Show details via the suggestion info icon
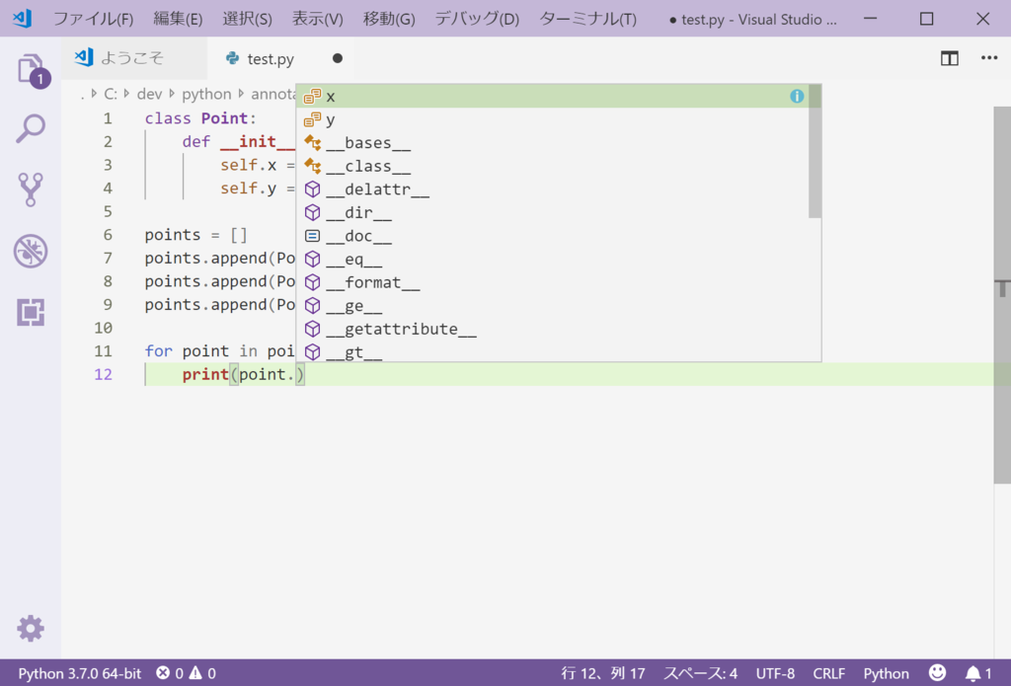Screen dimensions: 1011x686 (797, 96)
